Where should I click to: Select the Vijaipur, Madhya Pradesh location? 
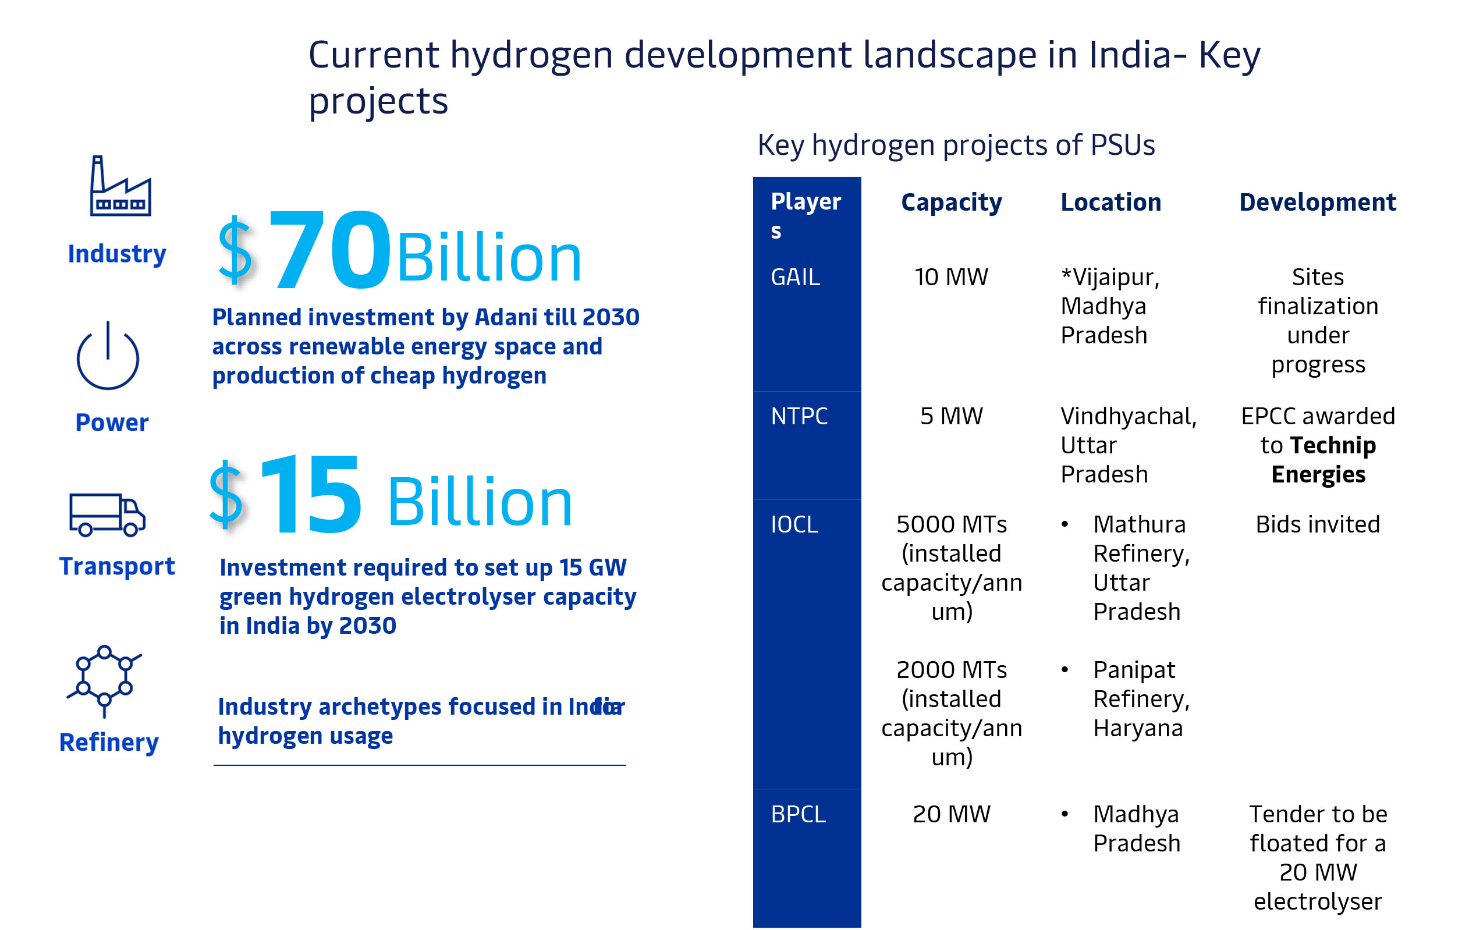tap(1110, 306)
